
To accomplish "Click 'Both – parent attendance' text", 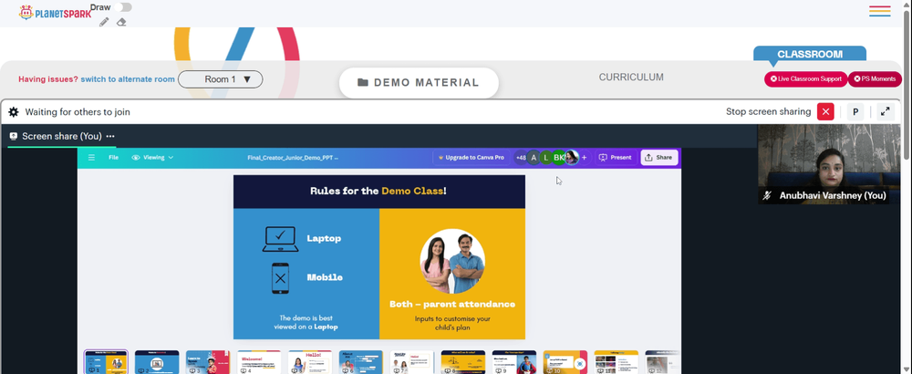I will (452, 304).
